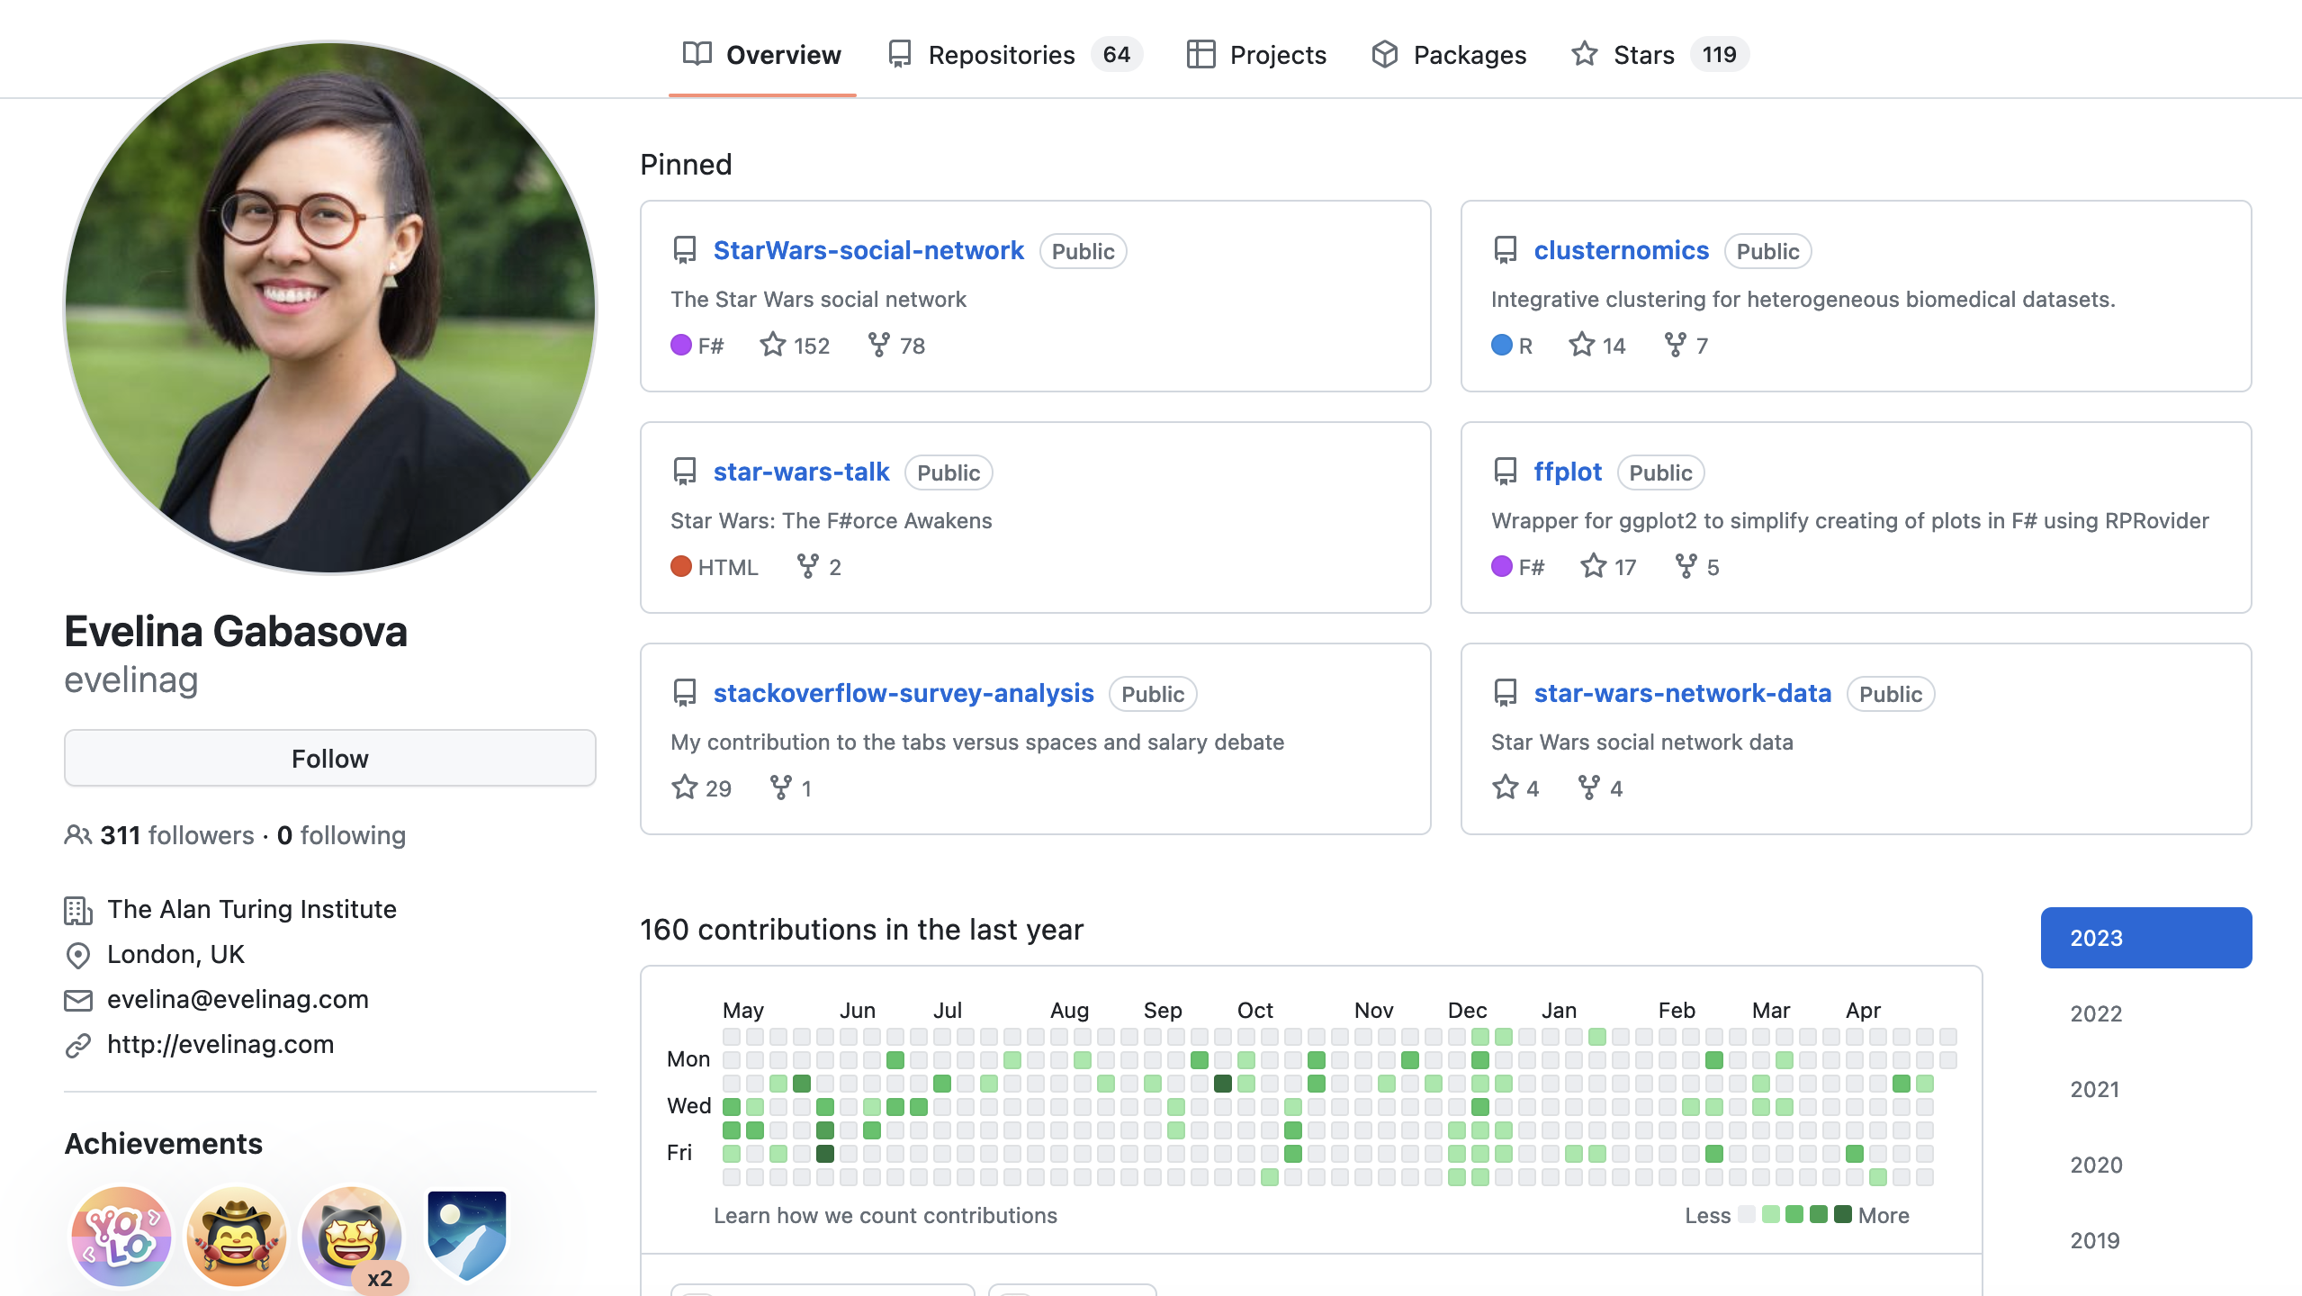Click StarWars-social-network star count icon
This screenshot has width=2302, height=1296.
pos(772,345)
